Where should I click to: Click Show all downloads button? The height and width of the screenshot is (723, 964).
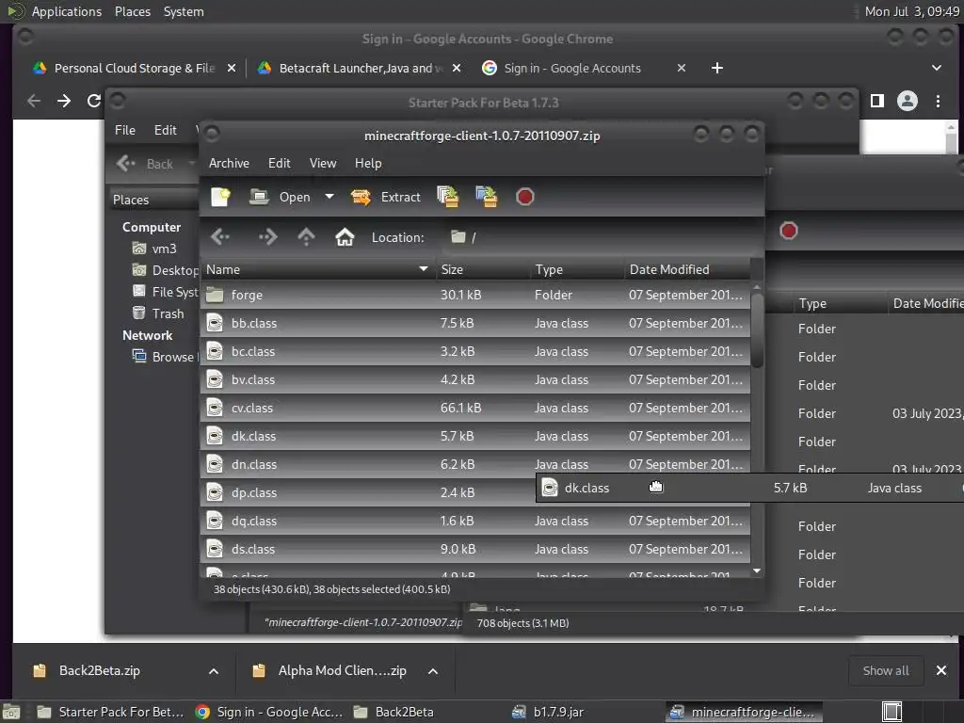coord(885,670)
